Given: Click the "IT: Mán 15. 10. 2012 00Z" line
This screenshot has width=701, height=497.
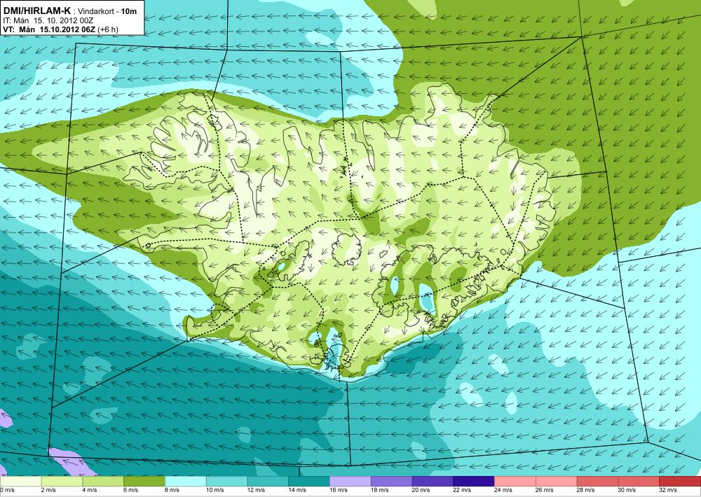Looking at the screenshot, I should point(48,20).
